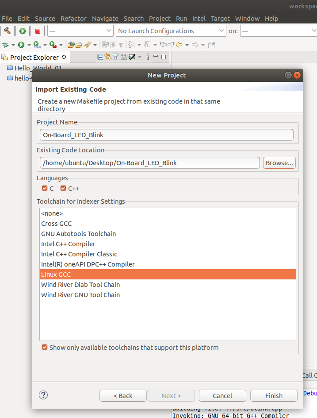Screen dimensions: 317x418
Task: Collapse all in Project Explorer
Action: click(x=100, y=57)
